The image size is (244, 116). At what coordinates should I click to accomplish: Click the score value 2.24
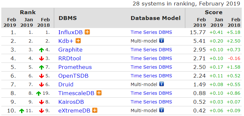pyautogui.click(x=199, y=76)
